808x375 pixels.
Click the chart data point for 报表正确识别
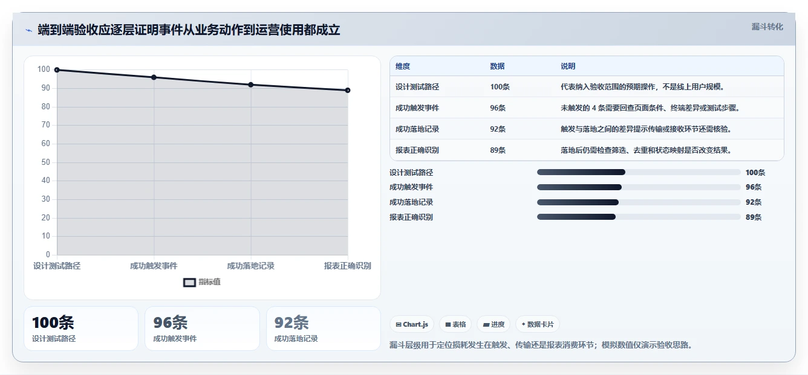coord(348,90)
